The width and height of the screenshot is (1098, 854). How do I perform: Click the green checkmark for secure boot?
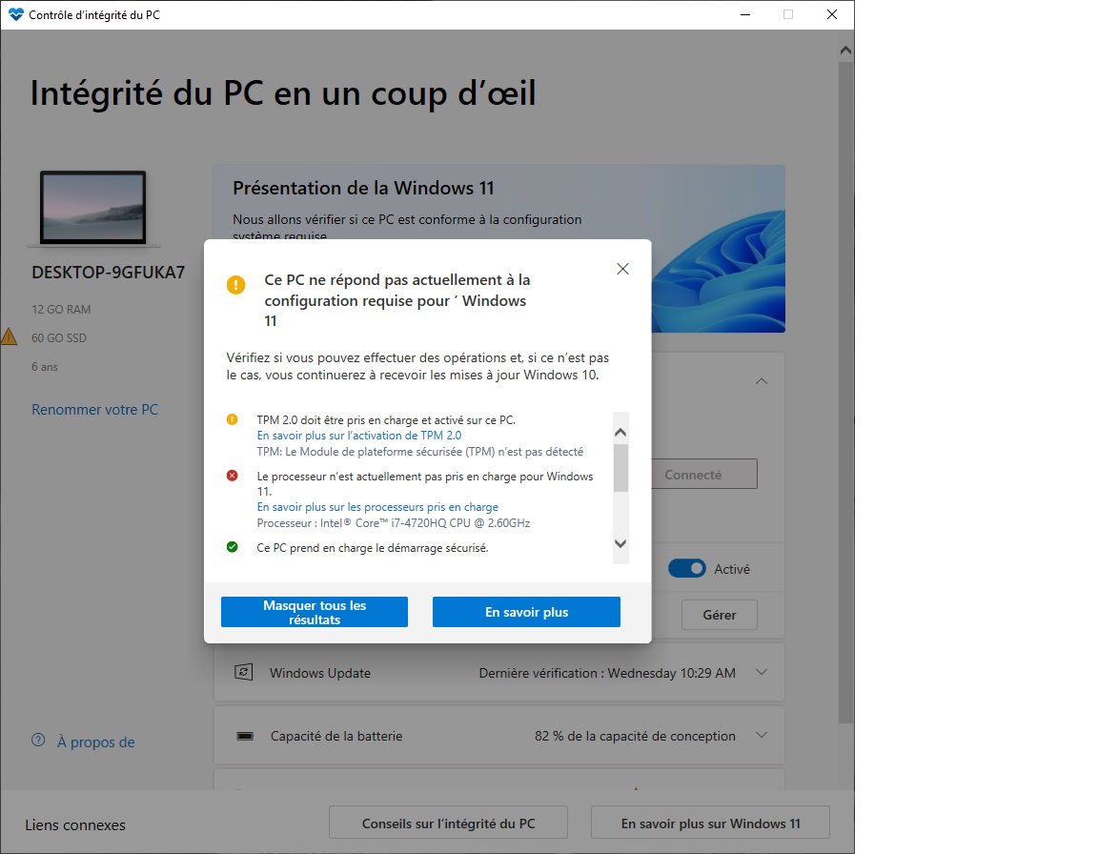coord(233,547)
